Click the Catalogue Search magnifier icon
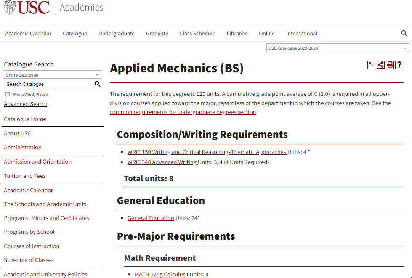The image size is (412, 278). pyautogui.click(x=98, y=84)
